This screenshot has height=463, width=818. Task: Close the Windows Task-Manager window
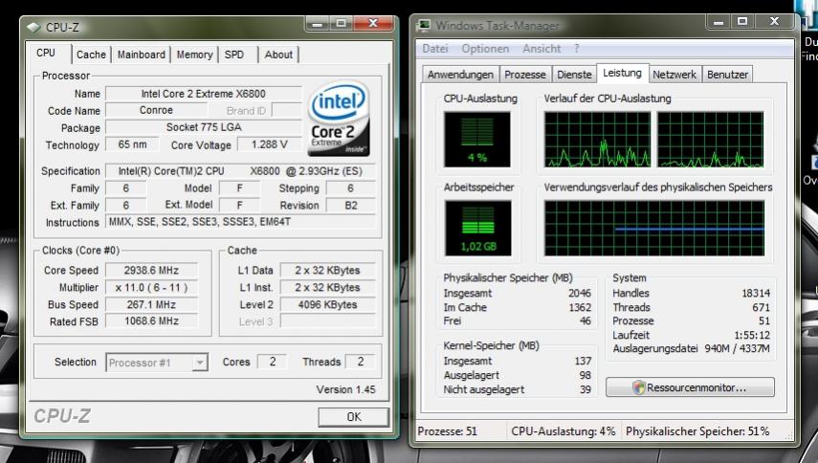(x=775, y=21)
